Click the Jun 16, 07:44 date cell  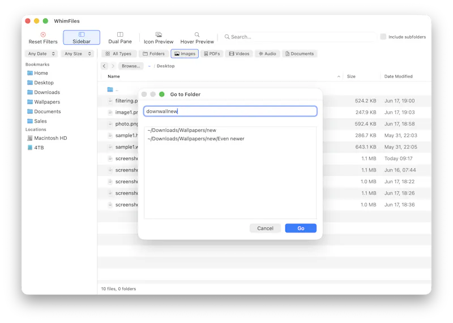point(400,170)
